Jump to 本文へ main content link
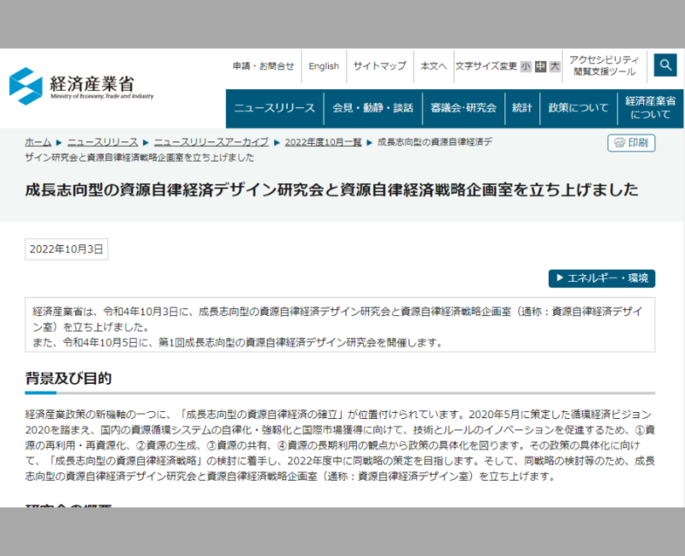The width and height of the screenshot is (685, 556). (x=433, y=66)
